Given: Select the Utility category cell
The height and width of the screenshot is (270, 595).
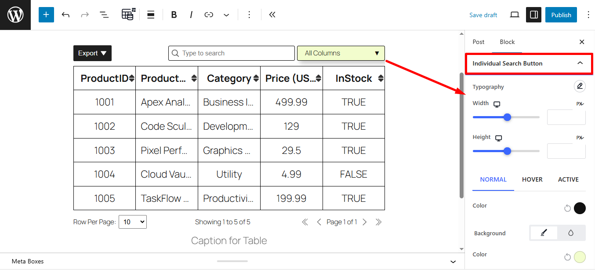Looking at the screenshot, I should (229, 174).
